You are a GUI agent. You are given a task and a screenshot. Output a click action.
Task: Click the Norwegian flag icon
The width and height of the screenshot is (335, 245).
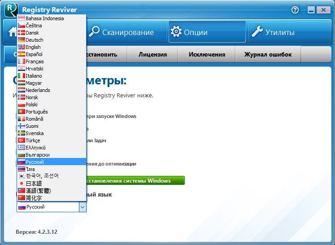(x=22, y=97)
